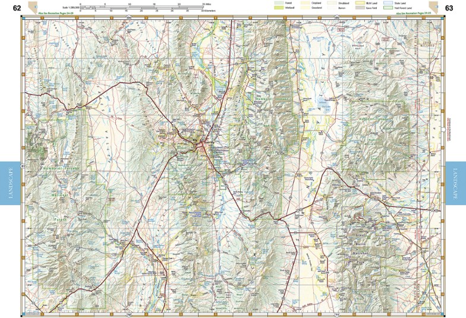
Task: Select the Forest legend swatch
Action: click(x=279, y=4)
